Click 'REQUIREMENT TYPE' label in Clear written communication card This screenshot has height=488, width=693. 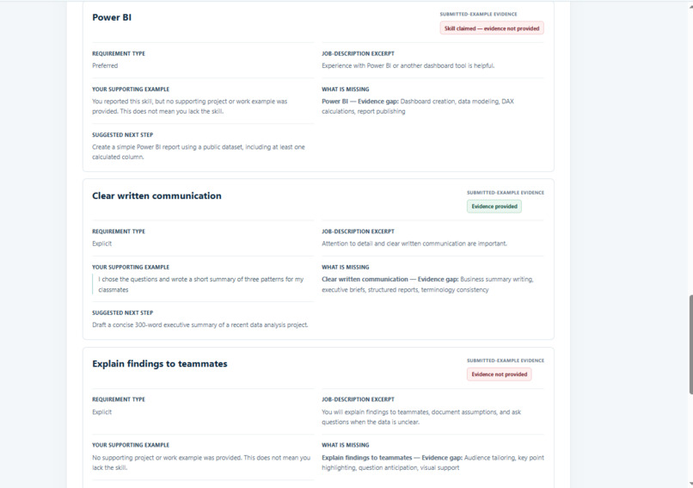pos(119,232)
